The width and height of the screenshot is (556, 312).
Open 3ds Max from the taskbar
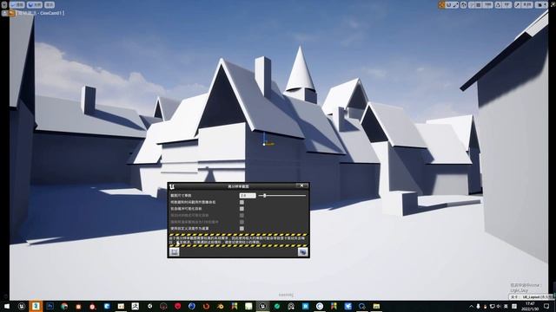36,306
